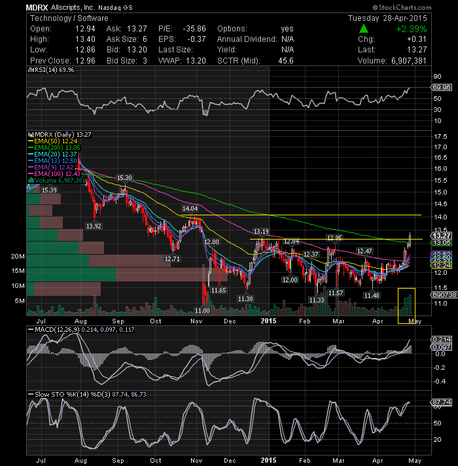Click the 0.097 MACD signal value tag
The width and height of the screenshot is (458, 466).
click(442, 347)
